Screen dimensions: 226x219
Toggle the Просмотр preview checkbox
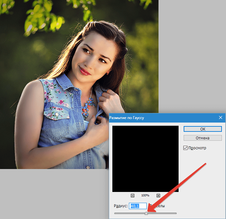[185, 148]
